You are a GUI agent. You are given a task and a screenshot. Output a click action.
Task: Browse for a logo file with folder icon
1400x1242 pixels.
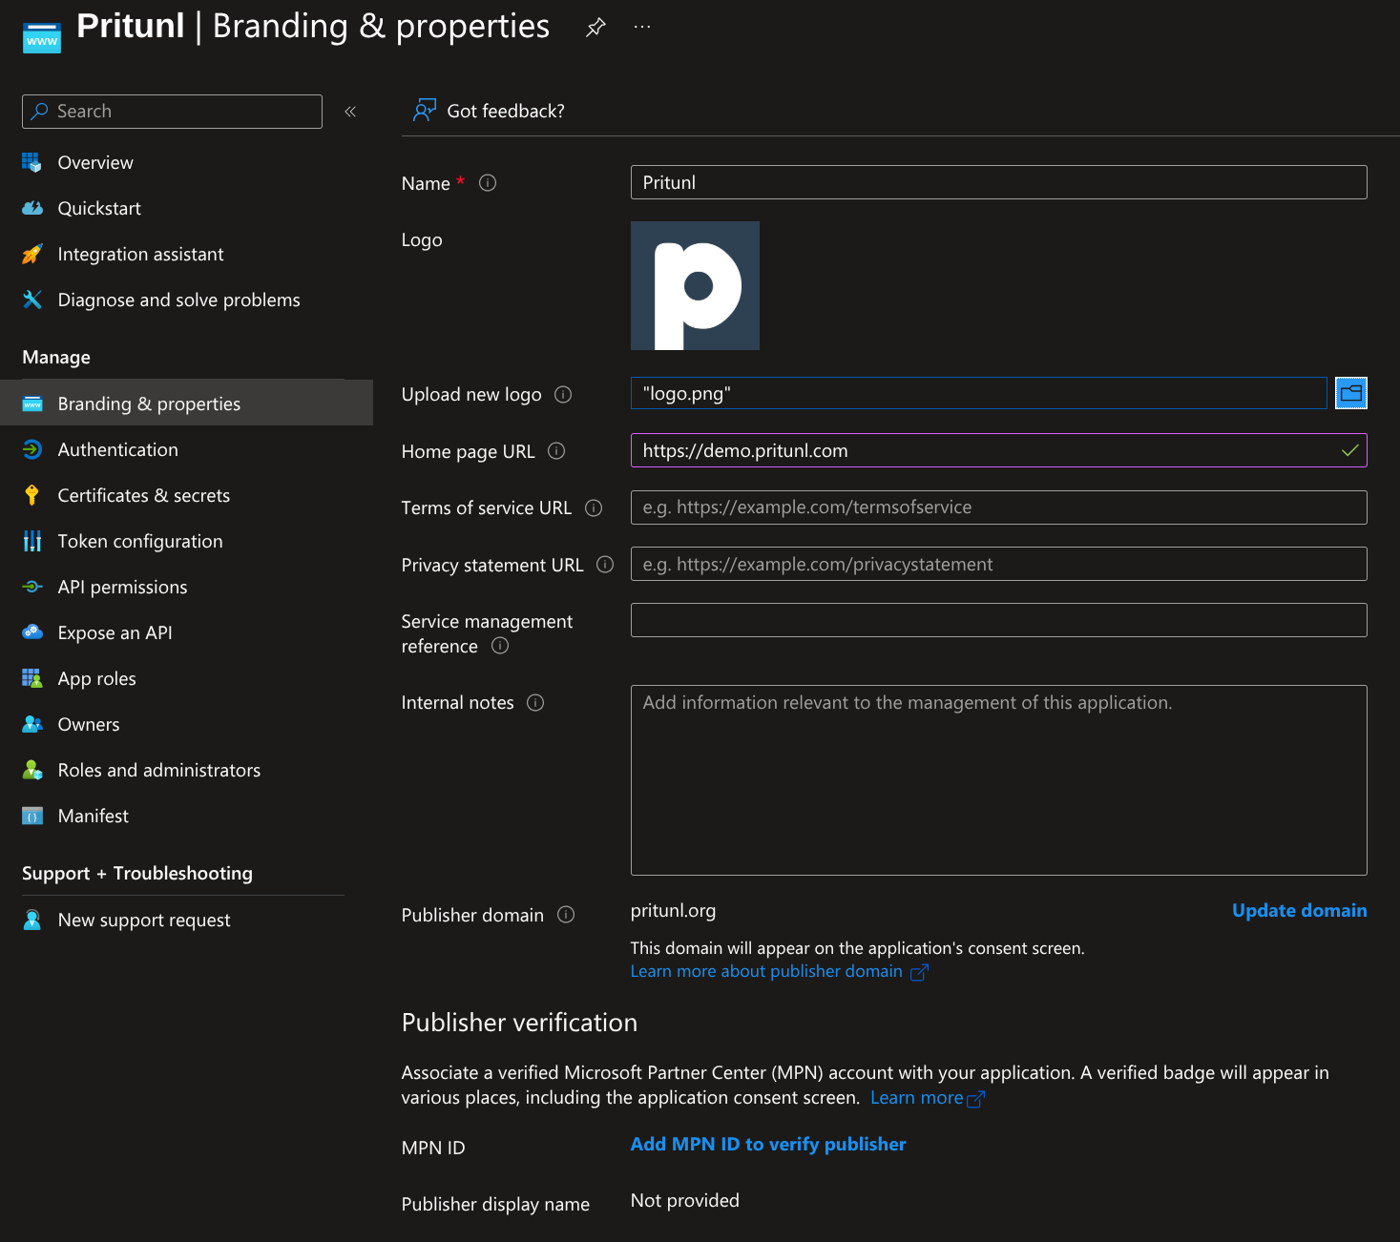(1350, 393)
